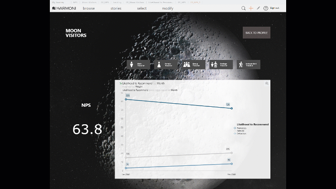Click the chart zoom magnifier icon

267,84
